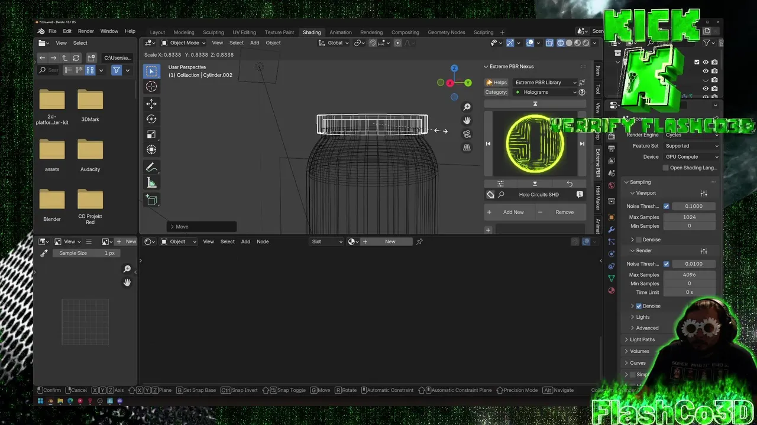
Task: Select the Add Cube tool
Action: [151, 201]
